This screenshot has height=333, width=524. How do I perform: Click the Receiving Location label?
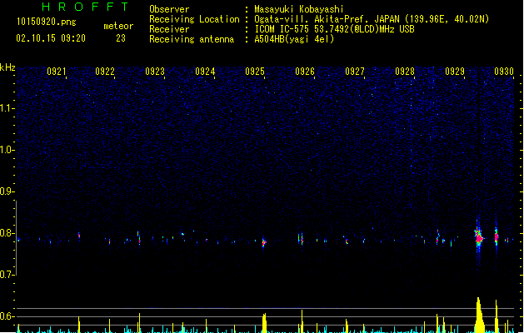194,19
